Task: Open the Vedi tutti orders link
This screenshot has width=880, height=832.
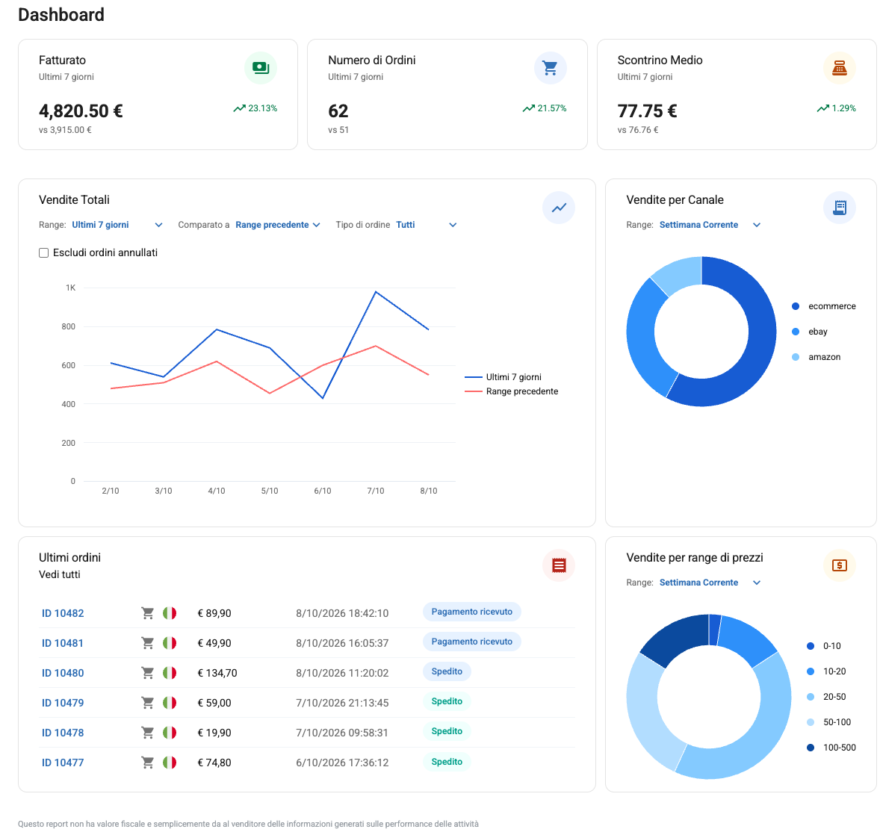Action: (60, 574)
